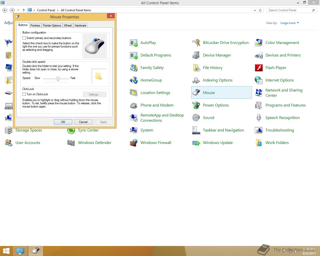Click the Search Control Panel field
Screen dimensions: 320x256
(291, 10)
